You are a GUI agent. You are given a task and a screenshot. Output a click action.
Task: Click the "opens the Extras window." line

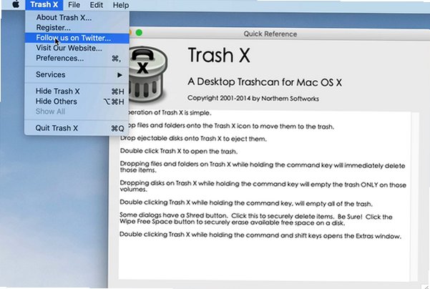tap(260, 235)
